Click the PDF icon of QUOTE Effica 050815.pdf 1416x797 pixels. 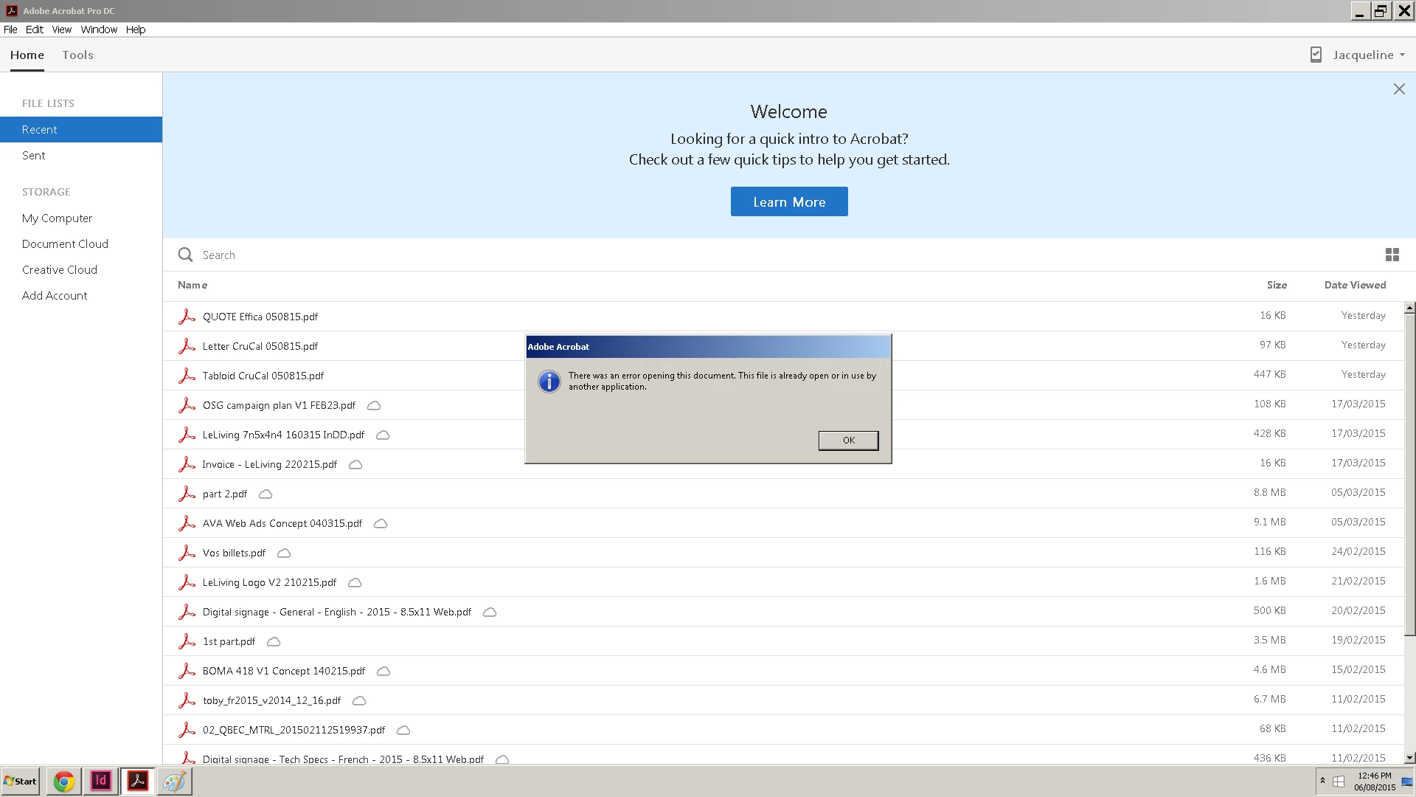click(187, 317)
